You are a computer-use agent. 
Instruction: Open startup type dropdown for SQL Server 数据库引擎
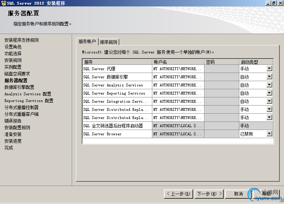tap(269, 76)
